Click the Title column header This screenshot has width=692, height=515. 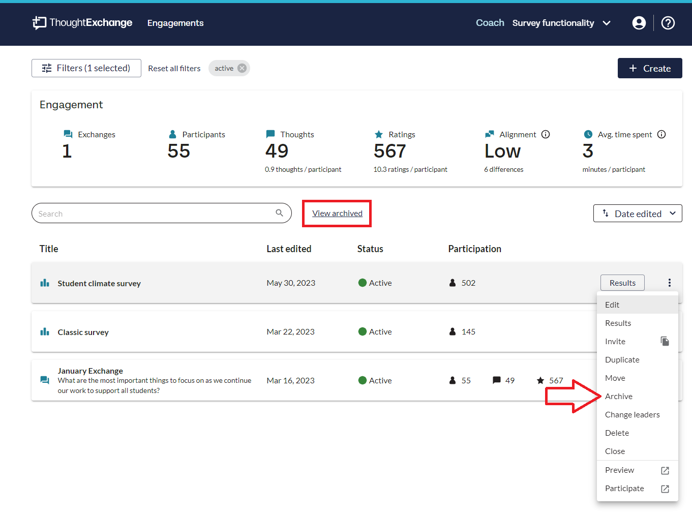[x=49, y=249]
